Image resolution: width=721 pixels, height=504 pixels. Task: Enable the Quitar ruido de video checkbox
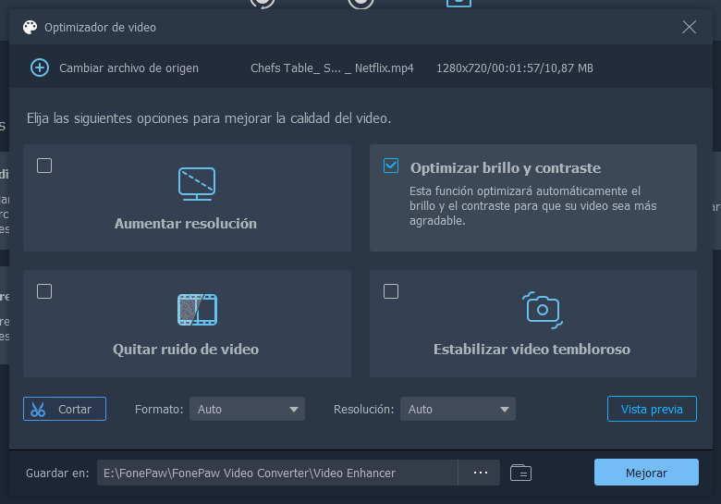(x=44, y=291)
